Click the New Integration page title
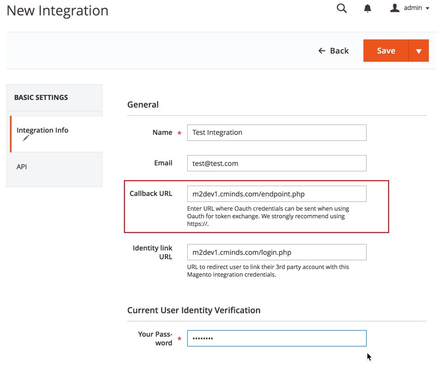 [x=57, y=11]
